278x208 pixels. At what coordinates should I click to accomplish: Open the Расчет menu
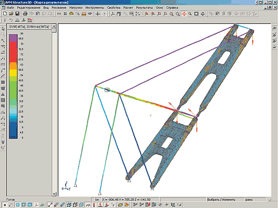point(128,8)
